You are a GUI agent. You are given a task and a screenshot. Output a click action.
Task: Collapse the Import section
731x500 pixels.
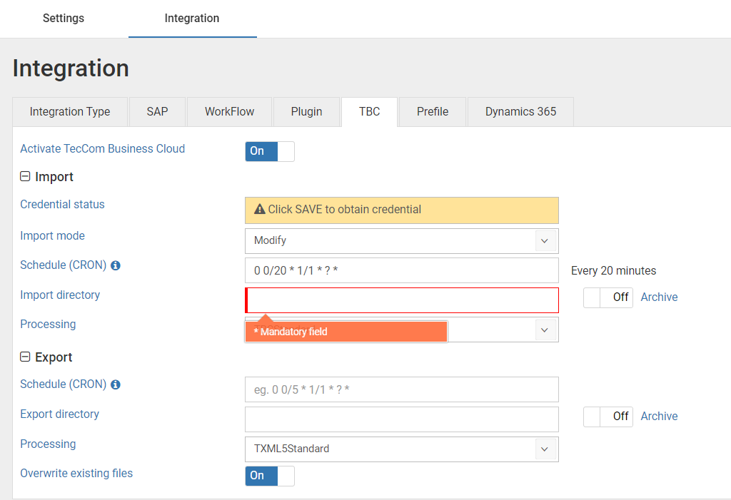click(25, 177)
